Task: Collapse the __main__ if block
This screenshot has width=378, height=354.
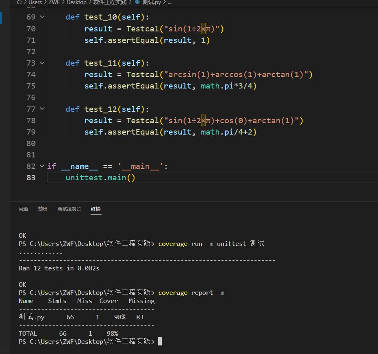Action: pyautogui.click(x=42, y=166)
